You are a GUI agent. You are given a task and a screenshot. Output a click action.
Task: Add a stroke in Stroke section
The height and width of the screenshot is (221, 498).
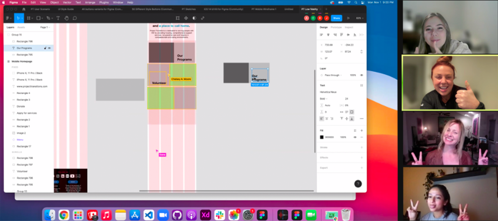coord(362,147)
